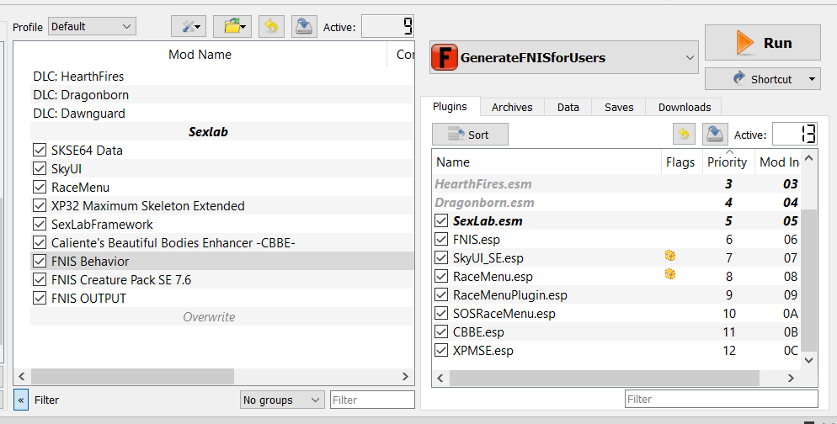Uncheck RaceMenu.esp plugin
Image resolution: width=837 pixels, height=424 pixels.
(x=441, y=276)
